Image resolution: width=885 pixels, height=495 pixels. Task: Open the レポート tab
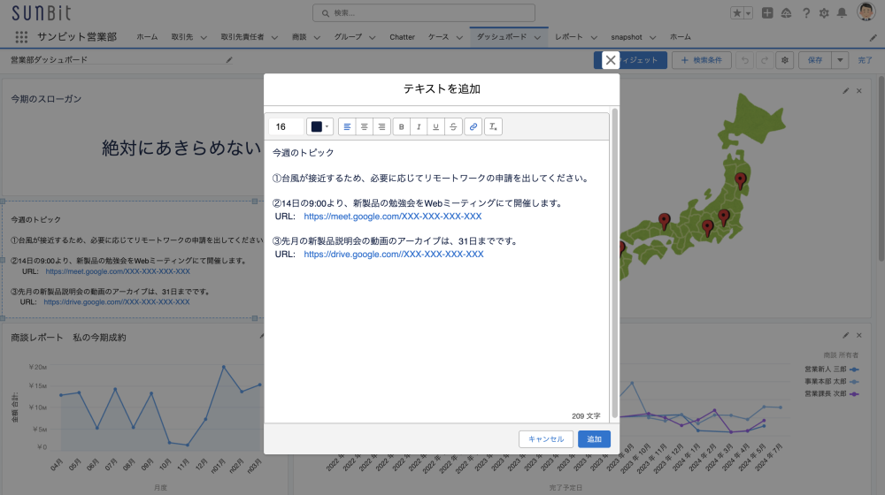point(569,37)
